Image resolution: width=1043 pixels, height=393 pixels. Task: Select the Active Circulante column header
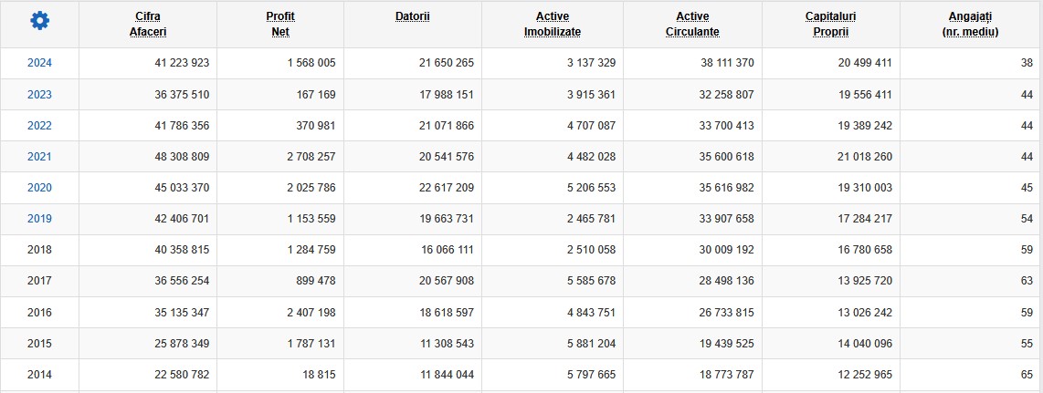692,24
